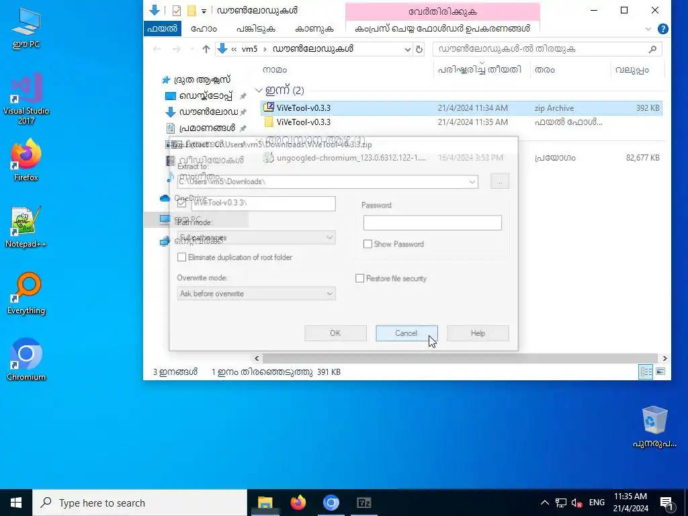Open the Chromium desktop shortcut
688x516 pixels.
point(26,360)
